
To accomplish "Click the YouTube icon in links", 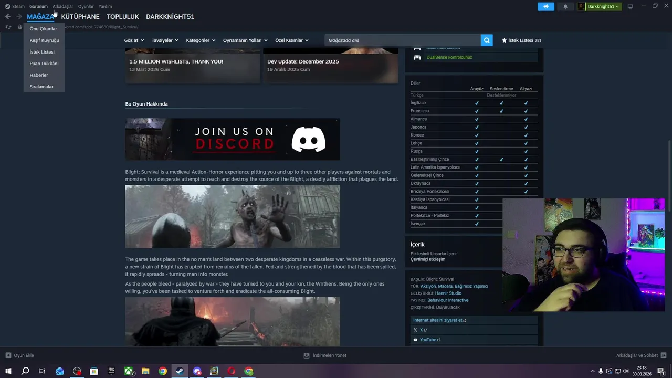I will pyautogui.click(x=415, y=340).
